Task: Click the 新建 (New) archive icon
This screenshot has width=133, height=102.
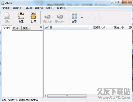Action: (x=21, y=15)
